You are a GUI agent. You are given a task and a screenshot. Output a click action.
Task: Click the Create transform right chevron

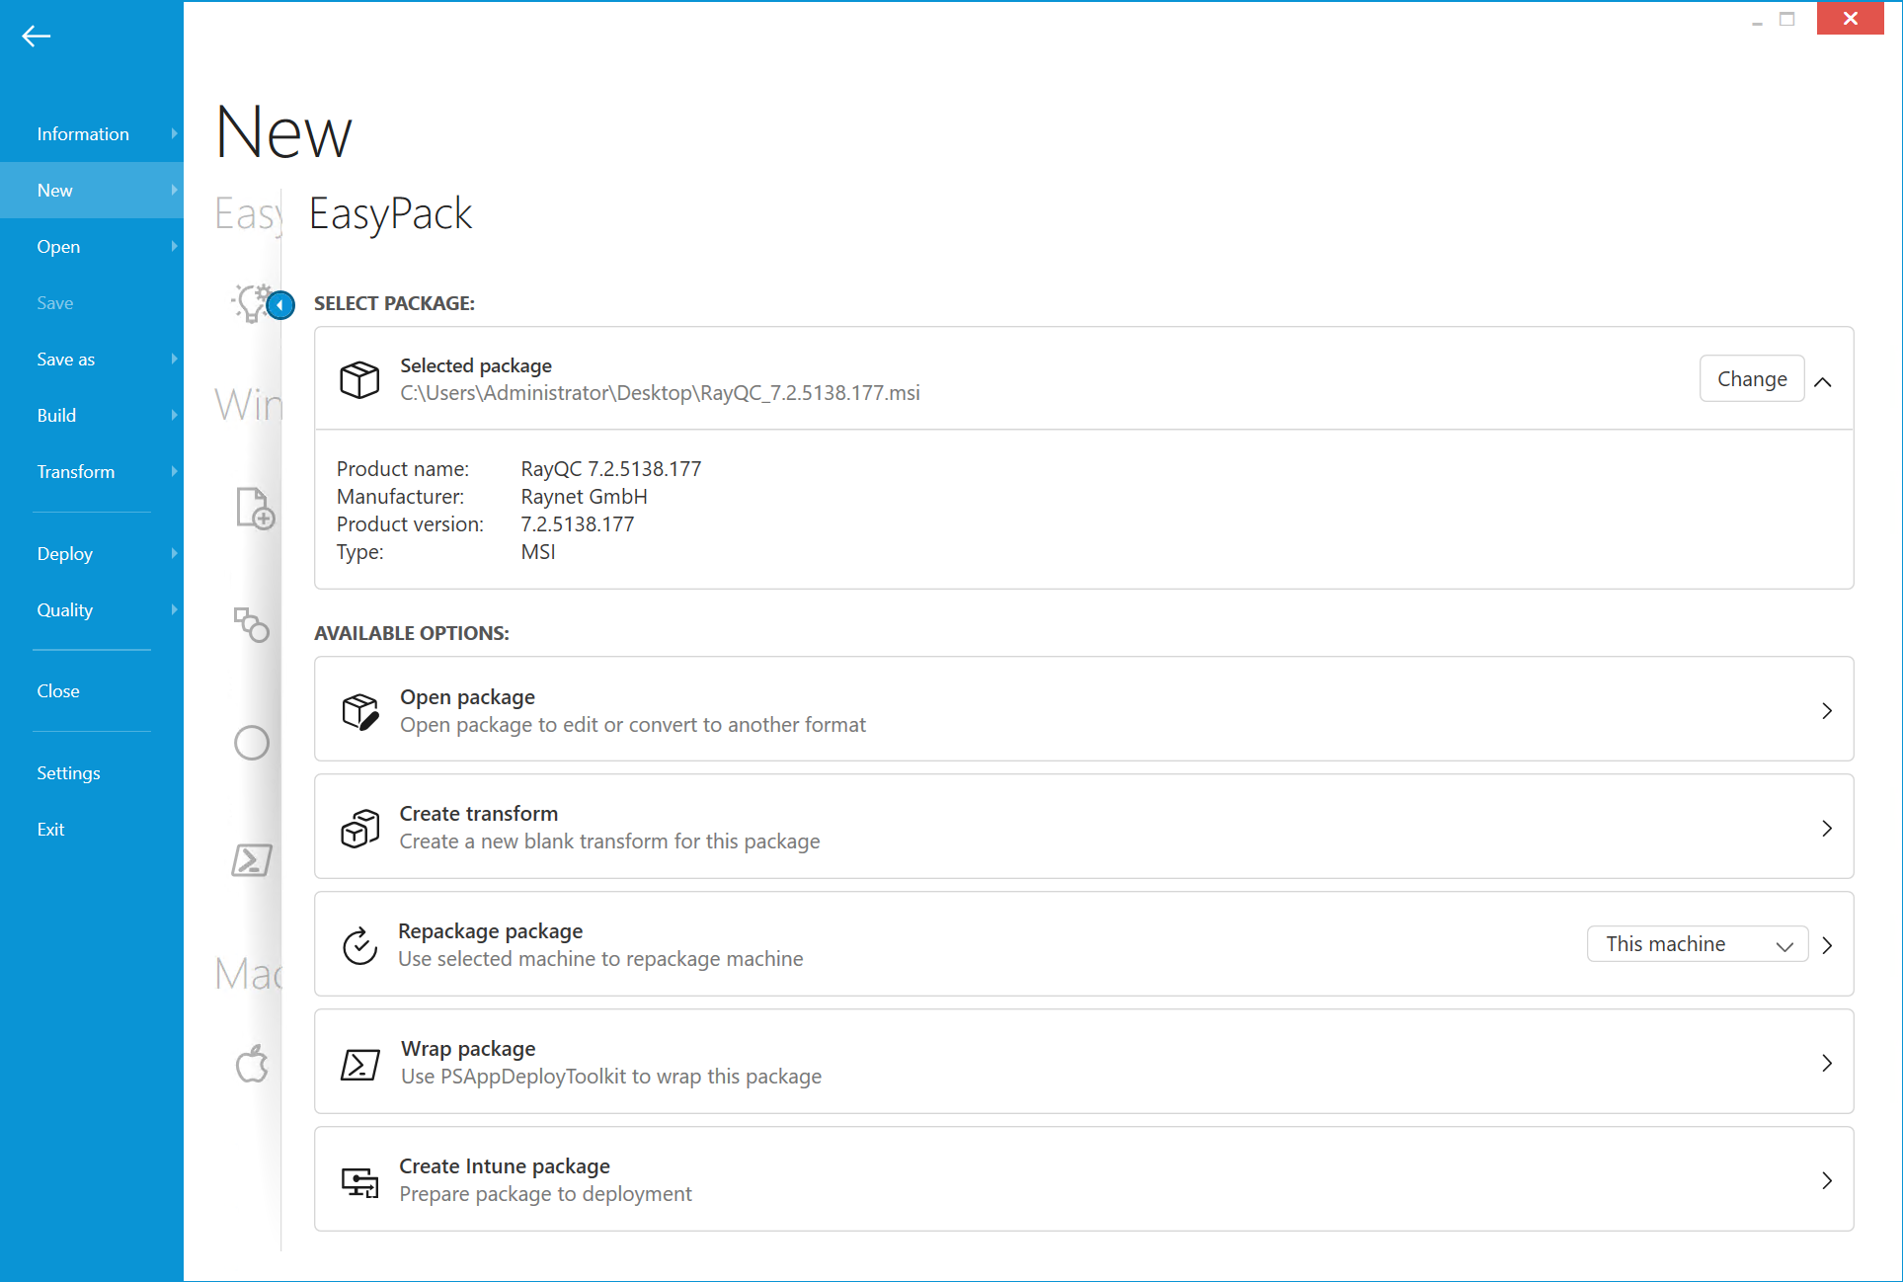pyautogui.click(x=1827, y=828)
